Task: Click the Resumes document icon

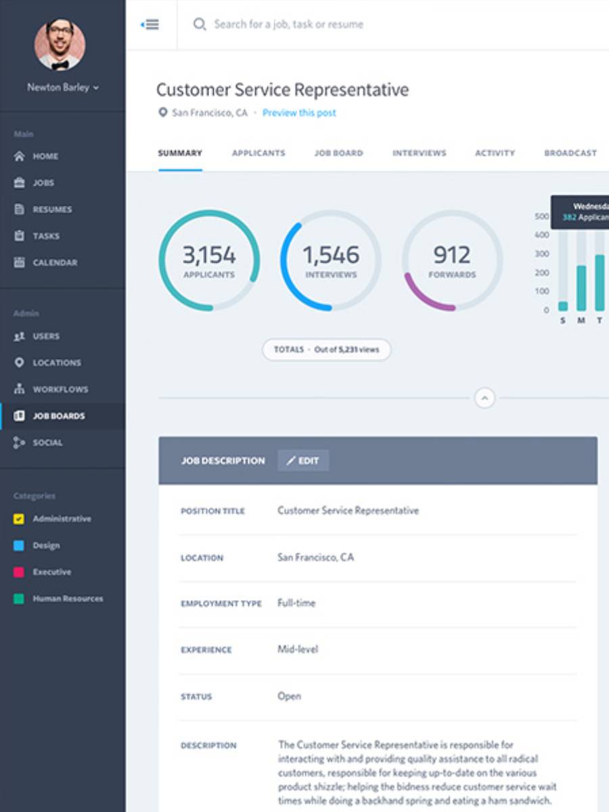Action: pos(20,209)
